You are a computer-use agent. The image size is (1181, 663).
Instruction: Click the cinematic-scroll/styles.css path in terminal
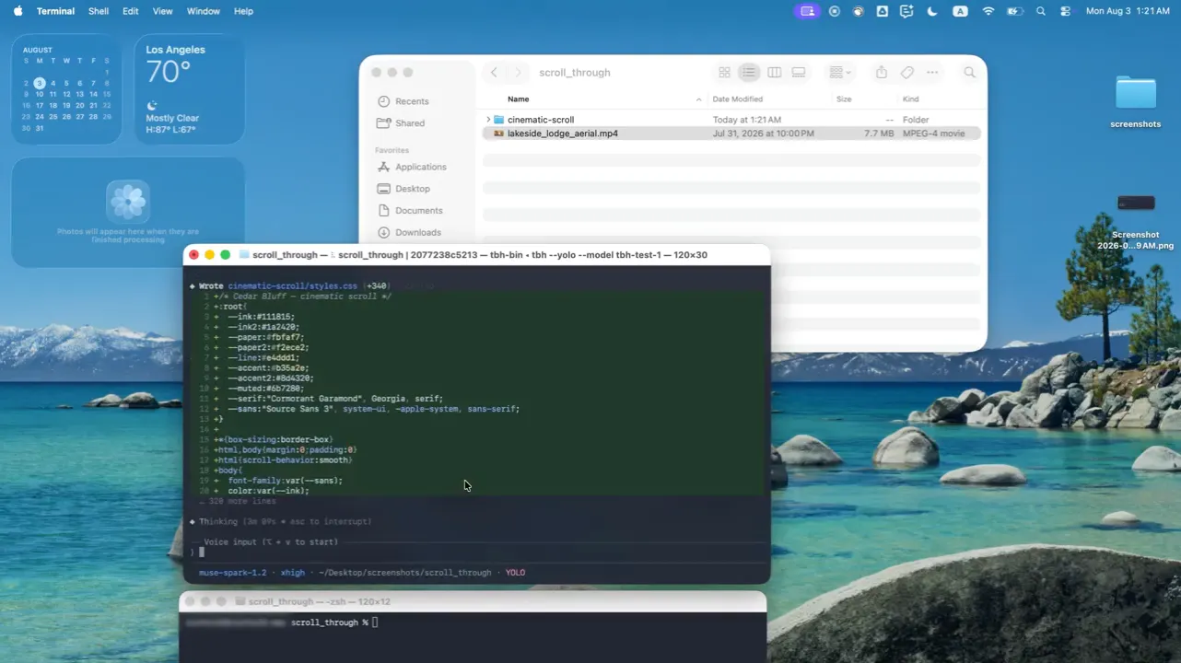(x=292, y=286)
